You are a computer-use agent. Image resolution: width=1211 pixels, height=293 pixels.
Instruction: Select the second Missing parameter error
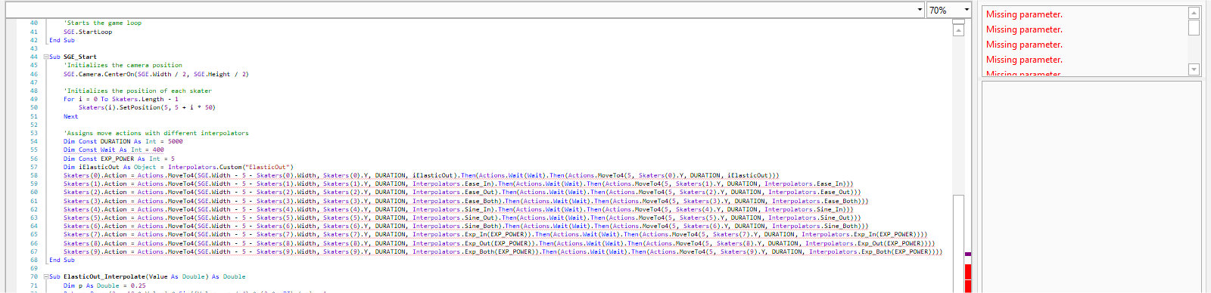coord(1024,29)
